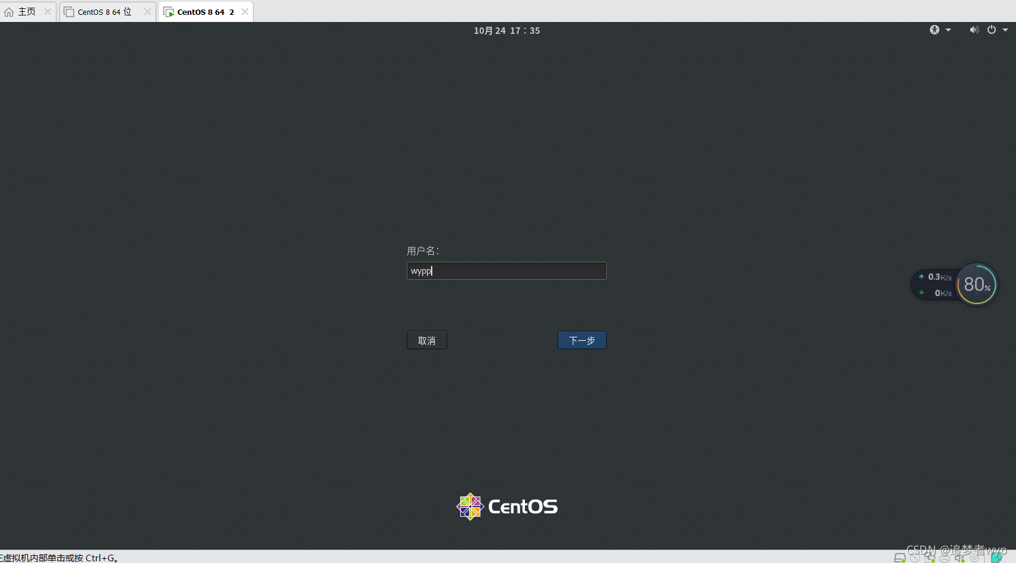Click the 下一步 next button
The width and height of the screenshot is (1016, 563).
[582, 340]
